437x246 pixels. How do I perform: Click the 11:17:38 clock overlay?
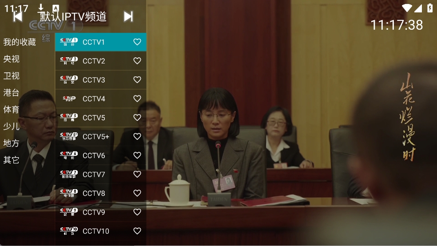pyautogui.click(x=397, y=25)
